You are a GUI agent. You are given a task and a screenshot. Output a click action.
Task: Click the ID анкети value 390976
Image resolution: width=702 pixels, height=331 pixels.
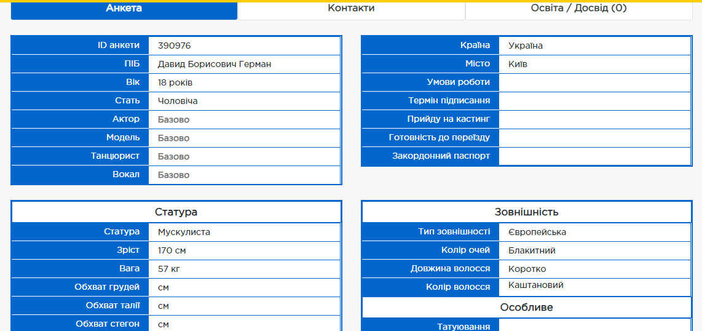click(175, 46)
